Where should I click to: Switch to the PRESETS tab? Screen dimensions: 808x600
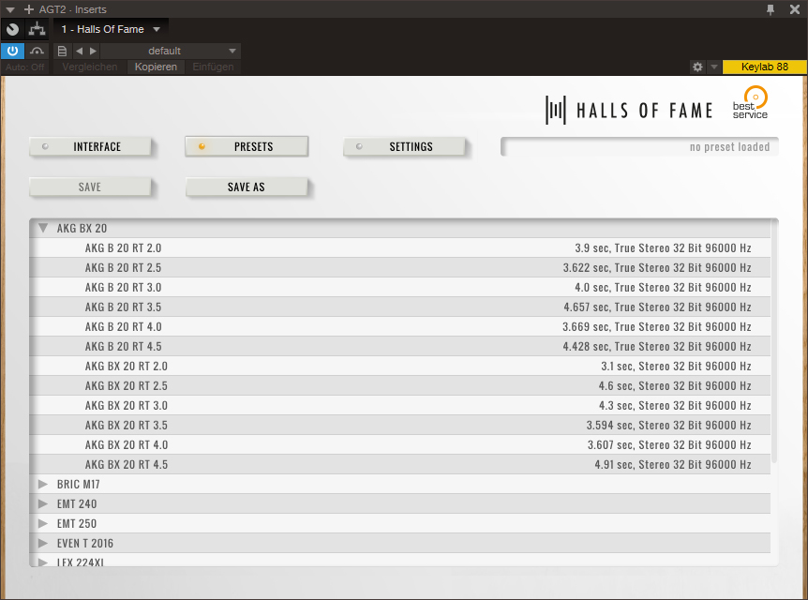pyautogui.click(x=247, y=146)
